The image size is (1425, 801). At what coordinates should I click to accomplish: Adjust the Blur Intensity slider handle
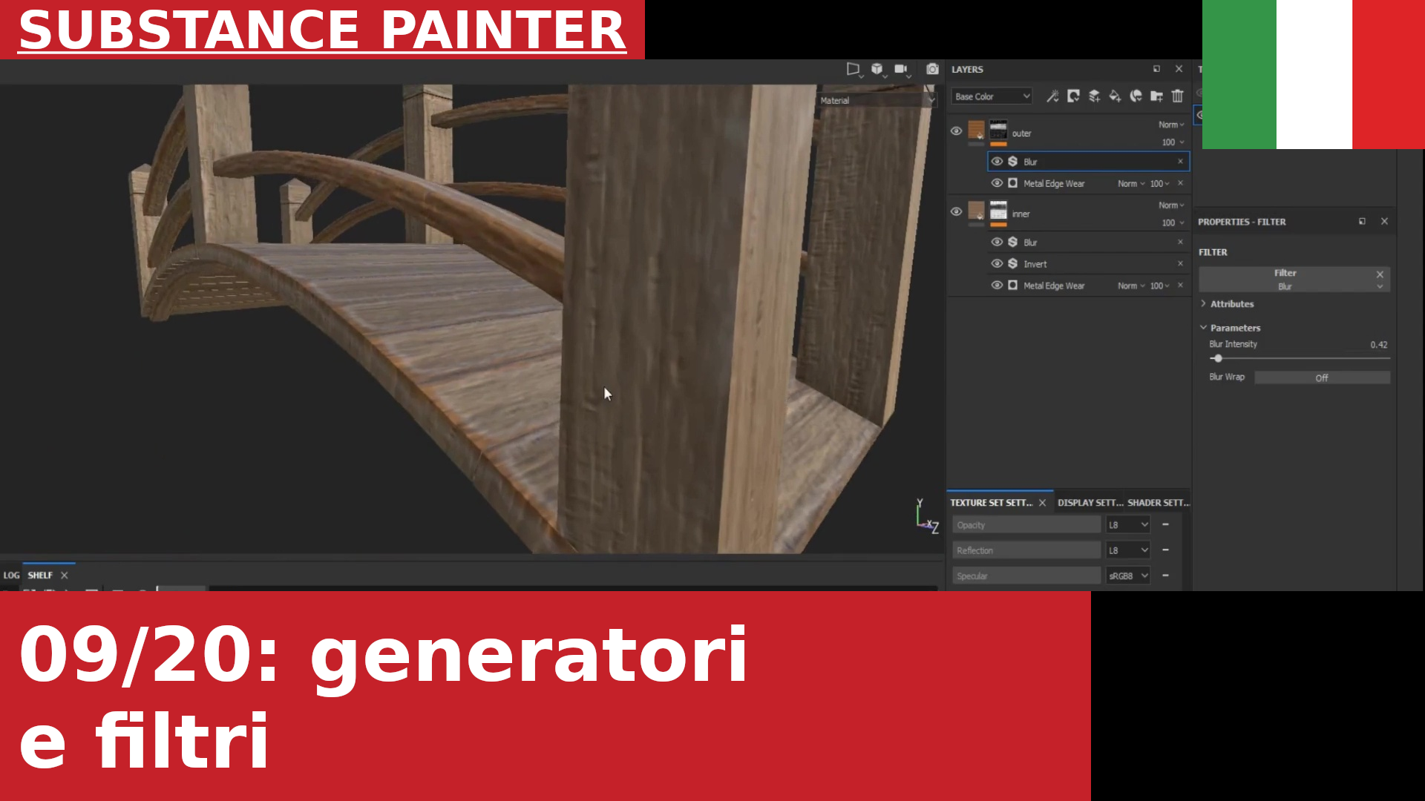point(1218,359)
